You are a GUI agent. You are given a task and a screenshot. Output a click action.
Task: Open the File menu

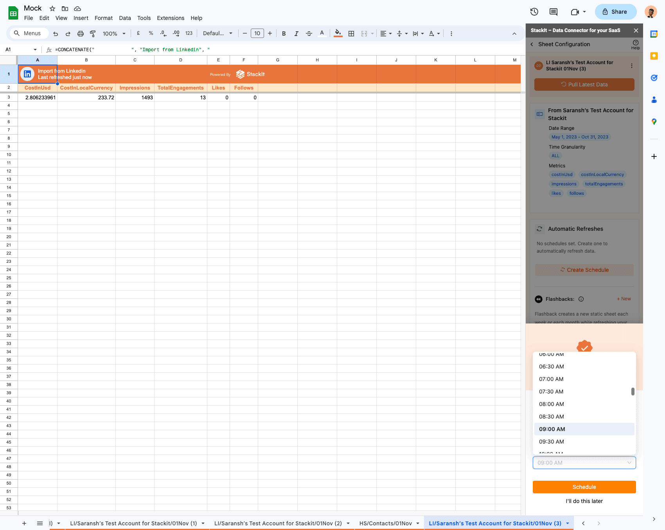tap(29, 18)
